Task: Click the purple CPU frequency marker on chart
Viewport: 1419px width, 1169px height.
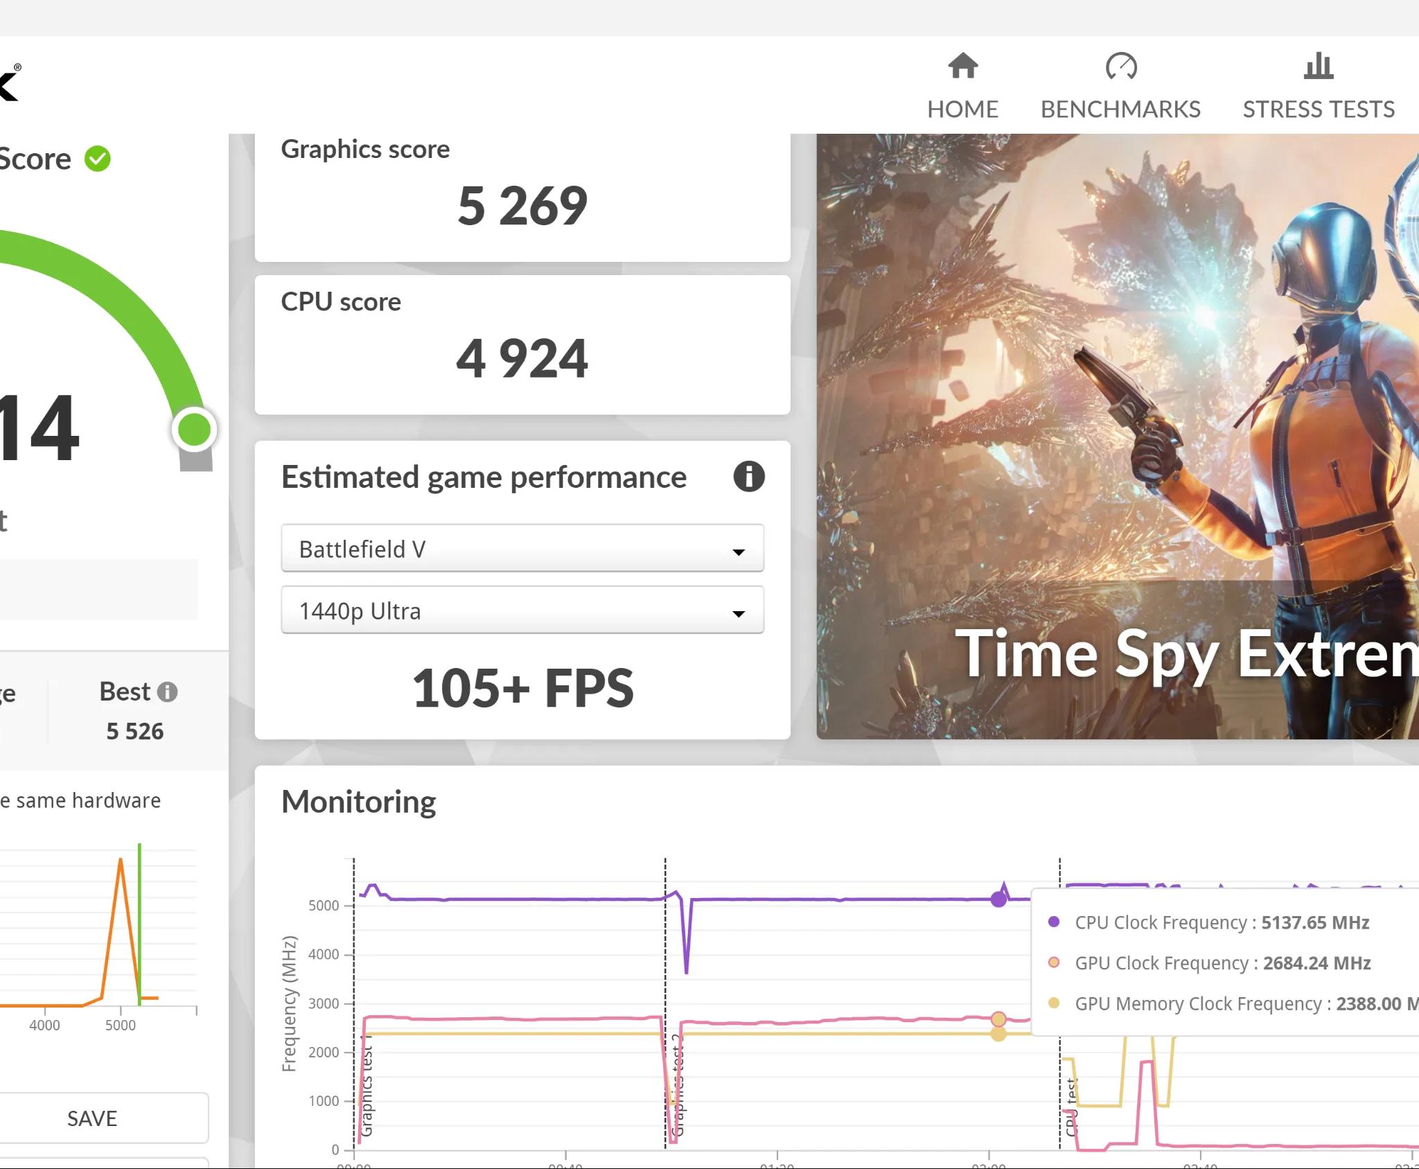Action: click(x=998, y=899)
